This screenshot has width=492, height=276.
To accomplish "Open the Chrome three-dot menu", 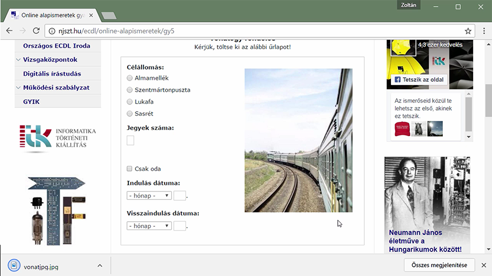I will [x=484, y=31].
